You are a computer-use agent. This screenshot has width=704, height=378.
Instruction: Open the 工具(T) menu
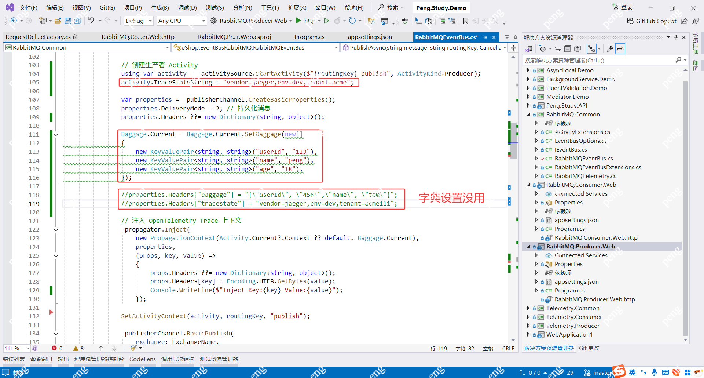point(270,7)
